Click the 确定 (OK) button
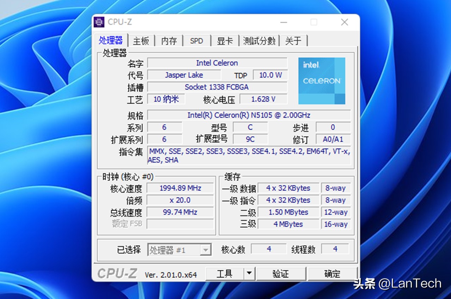Screen dimensions: 451x299 [x=332, y=273]
